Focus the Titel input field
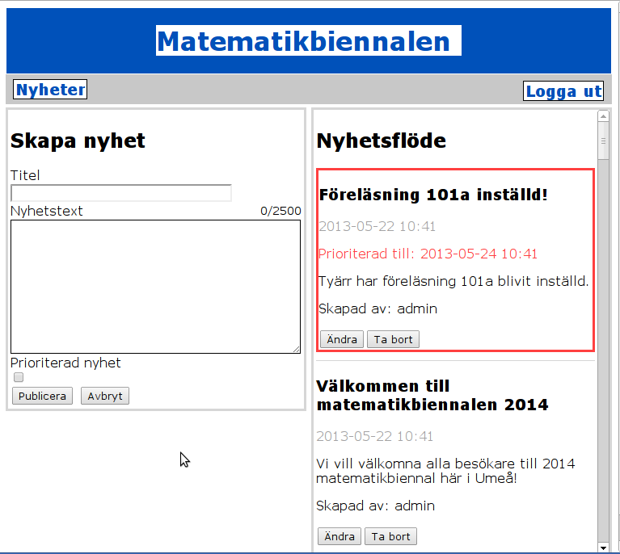 tap(121, 193)
